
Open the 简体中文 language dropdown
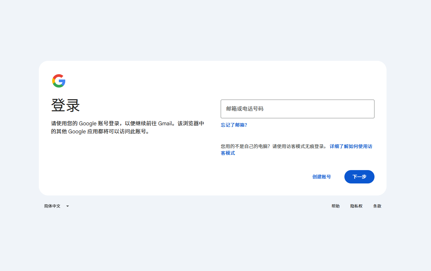click(x=57, y=206)
